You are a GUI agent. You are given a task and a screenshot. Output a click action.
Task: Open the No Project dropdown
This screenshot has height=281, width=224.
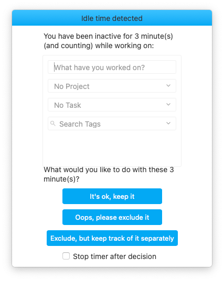click(x=112, y=86)
